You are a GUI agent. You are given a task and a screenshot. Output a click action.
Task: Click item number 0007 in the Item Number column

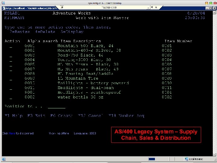tap(167, 69)
